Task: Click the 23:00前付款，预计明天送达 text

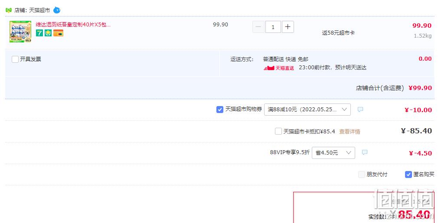Action: click(x=333, y=68)
